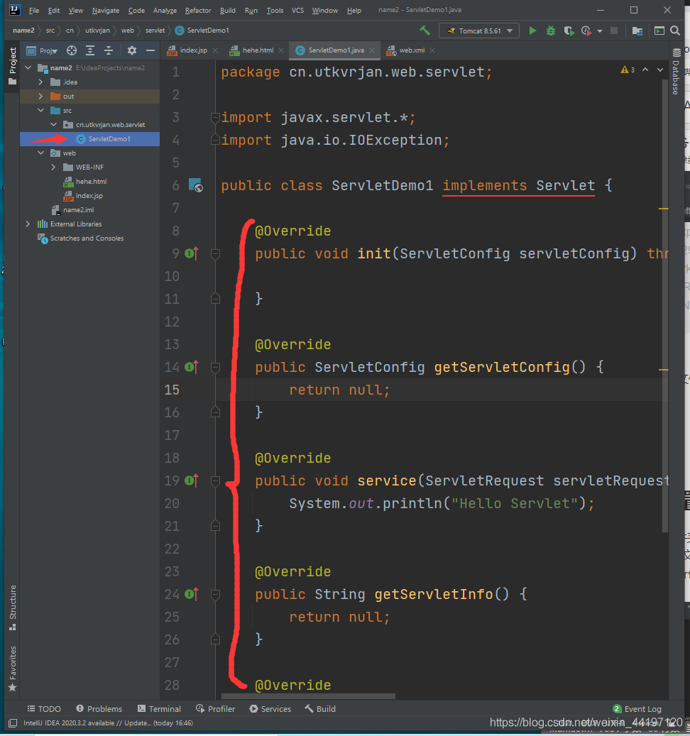690x736 pixels.
Task: Click the locate target icon in Project panel
Action: (71, 50)
